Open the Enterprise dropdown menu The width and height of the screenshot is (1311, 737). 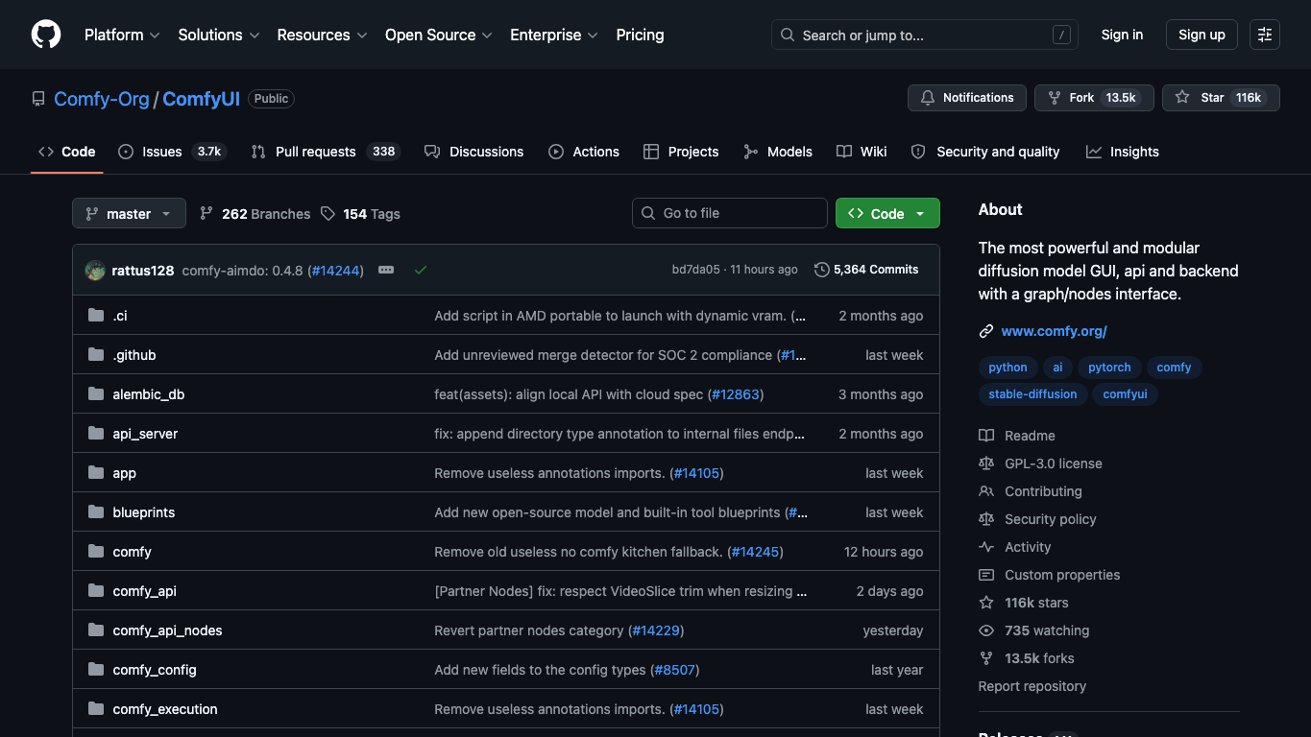point(554,35)
